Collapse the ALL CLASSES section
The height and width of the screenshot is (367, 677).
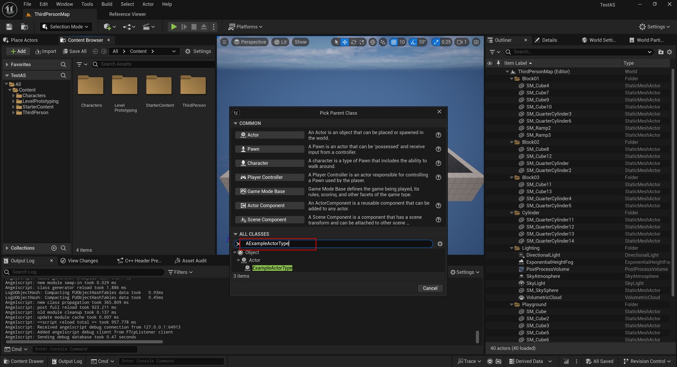pos(236,234)
